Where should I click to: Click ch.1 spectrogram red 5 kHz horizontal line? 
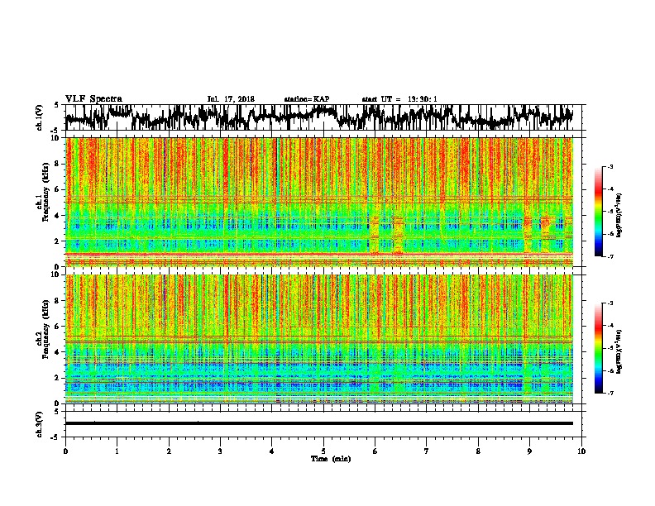[x=318, y=203]
